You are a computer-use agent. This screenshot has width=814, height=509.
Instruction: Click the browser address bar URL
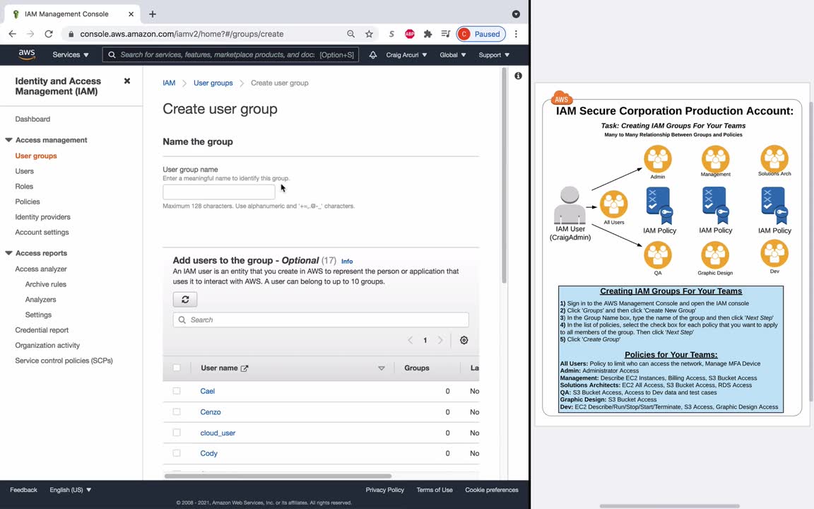click(x=182, y=34)
